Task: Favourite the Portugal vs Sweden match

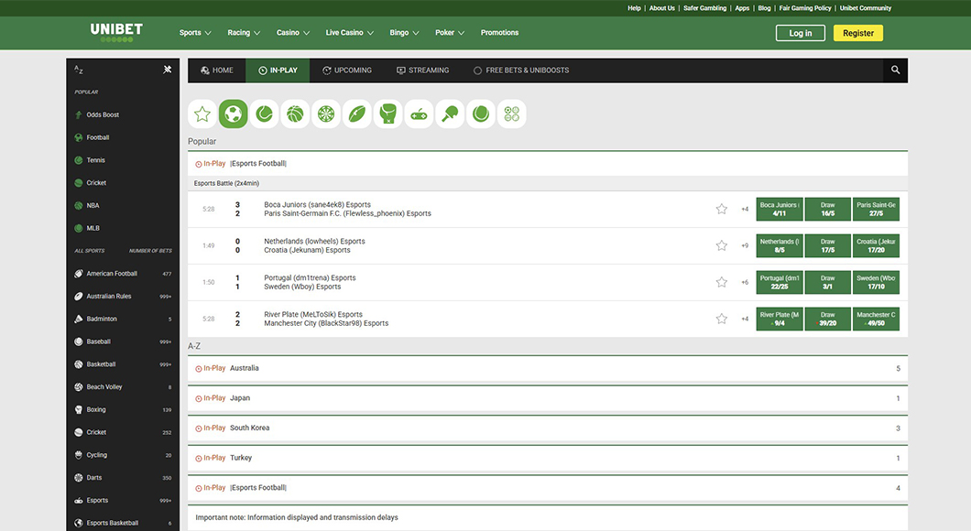Action: pos(722,282)
